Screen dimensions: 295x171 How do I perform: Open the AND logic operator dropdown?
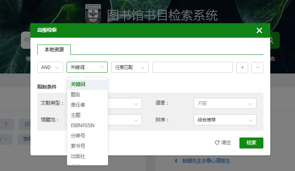tap(50, 67)
